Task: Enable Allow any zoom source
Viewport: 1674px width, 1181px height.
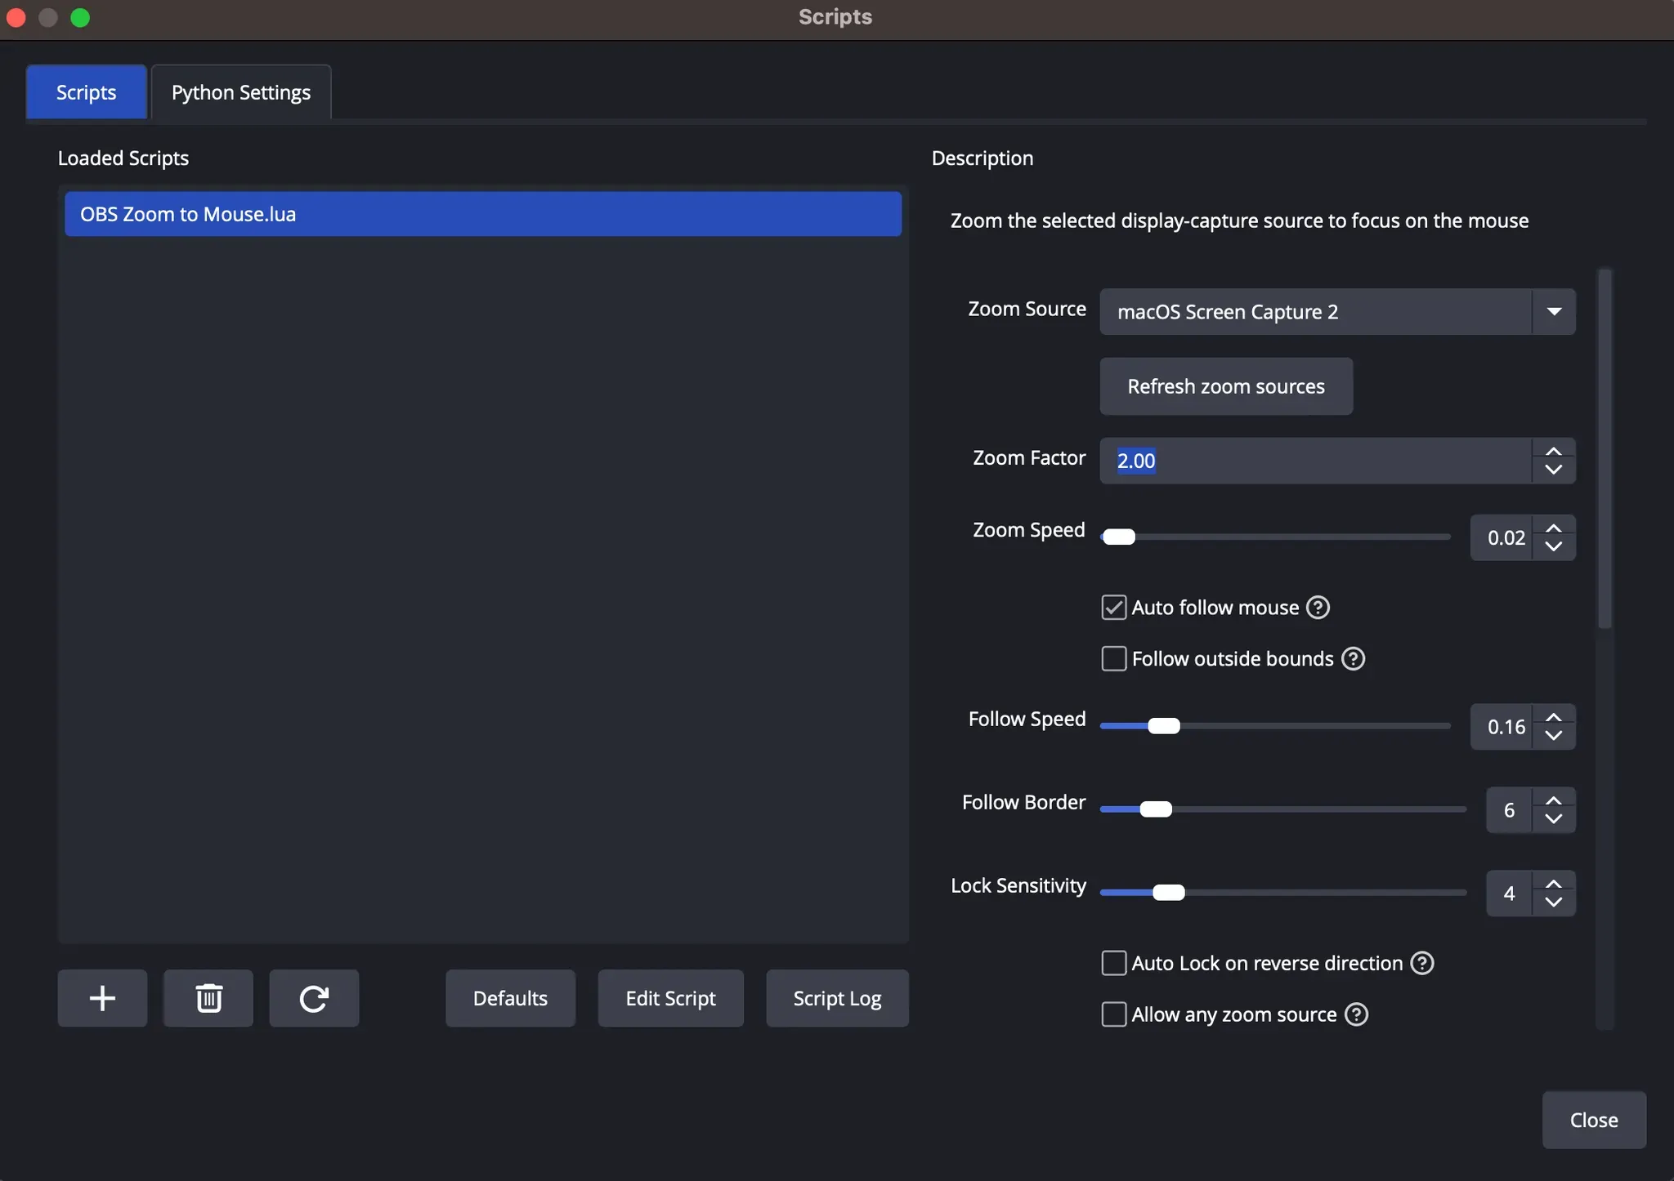Action: point(1114,1014)
